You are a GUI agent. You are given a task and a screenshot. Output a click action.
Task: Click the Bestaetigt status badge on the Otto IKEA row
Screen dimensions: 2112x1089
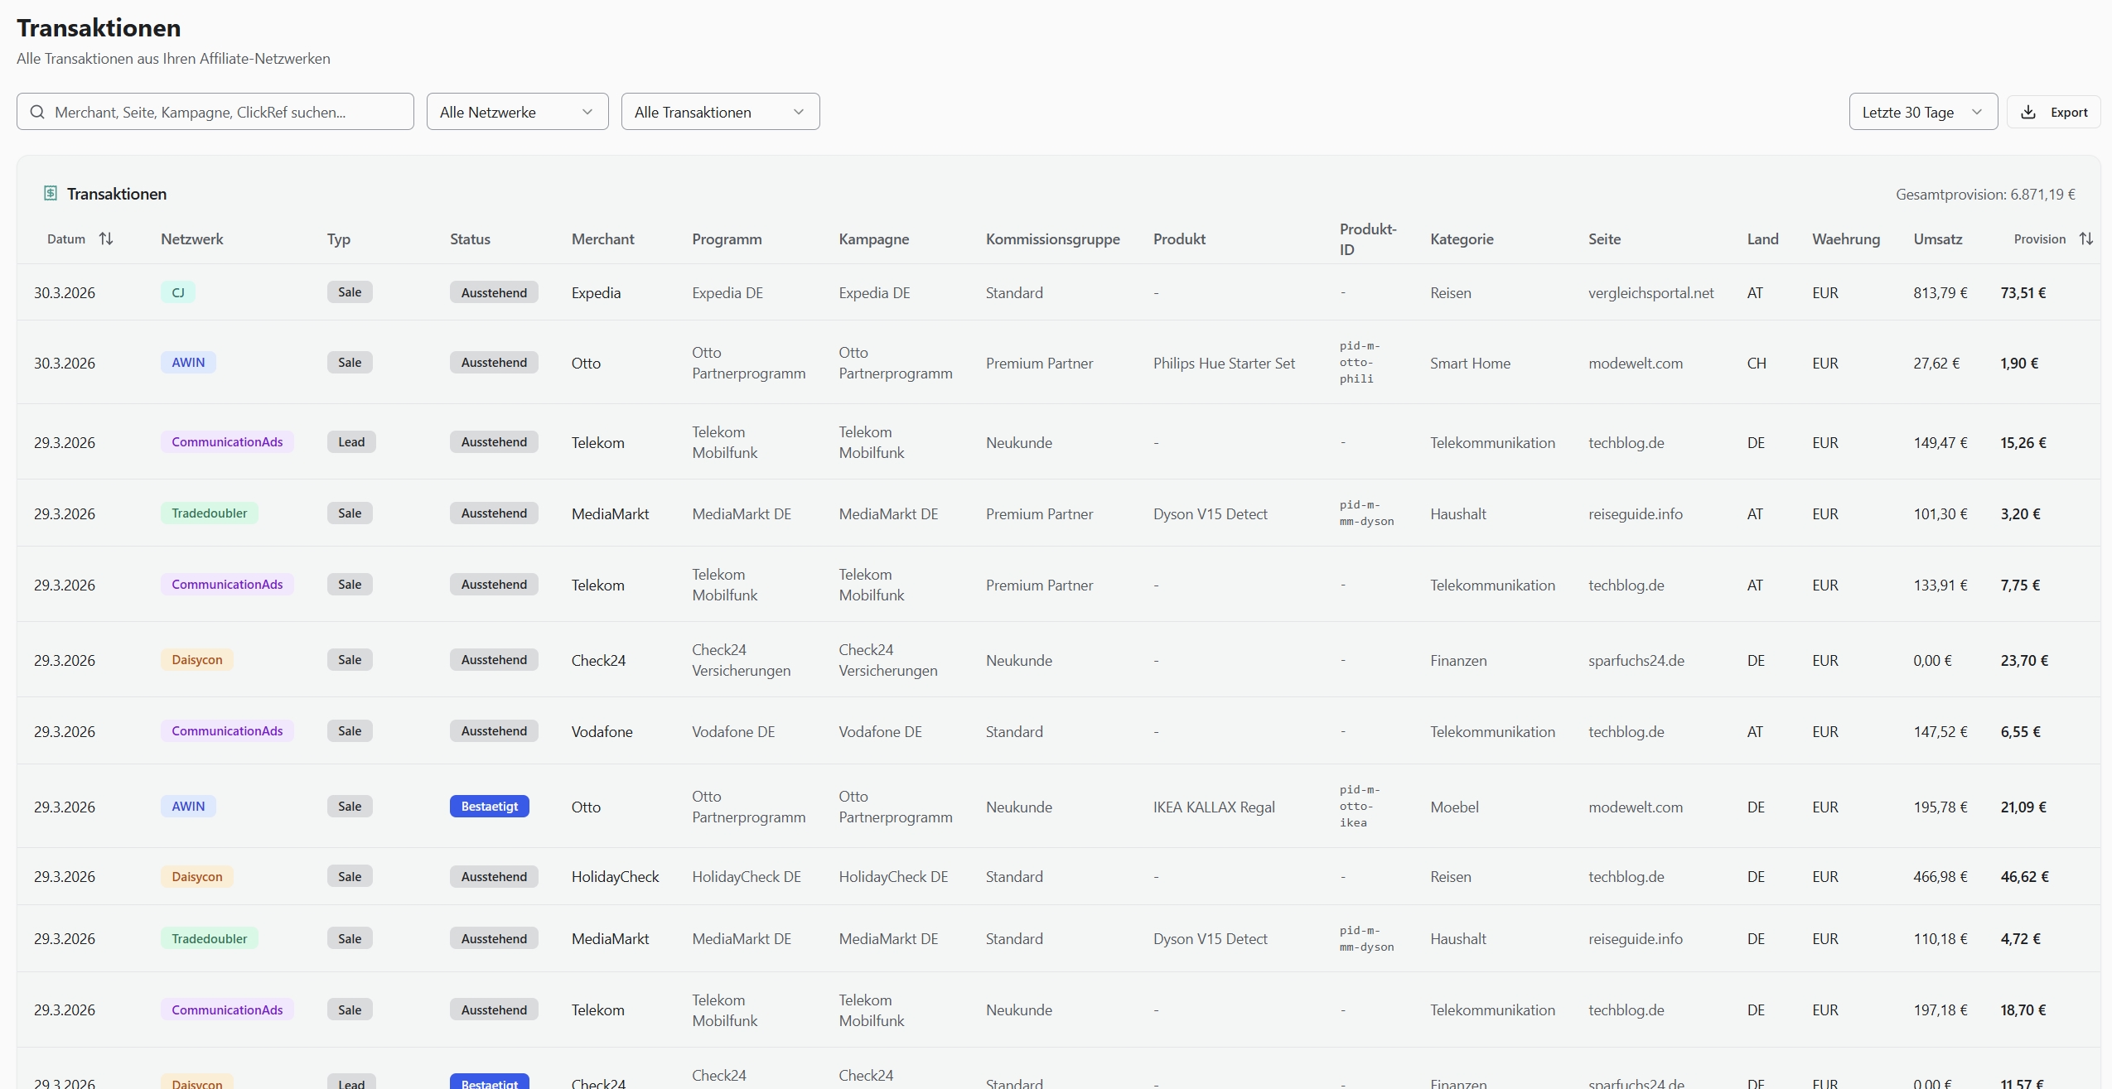(489, 806)
